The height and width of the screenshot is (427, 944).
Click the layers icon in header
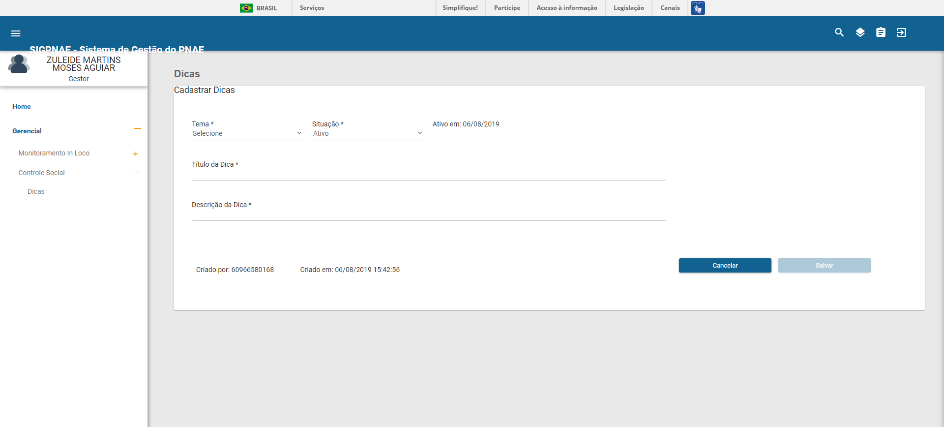coord(860,32)
